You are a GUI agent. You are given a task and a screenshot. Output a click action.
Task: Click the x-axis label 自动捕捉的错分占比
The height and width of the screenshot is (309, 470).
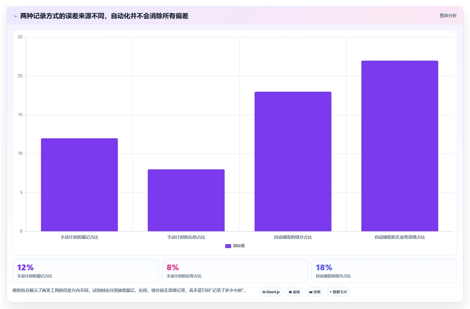click(293, 237)
